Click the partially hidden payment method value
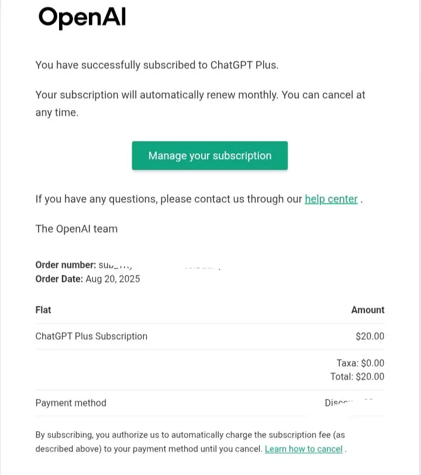The width and height of the screenshot is (421, 475). [x=349, y=402]
